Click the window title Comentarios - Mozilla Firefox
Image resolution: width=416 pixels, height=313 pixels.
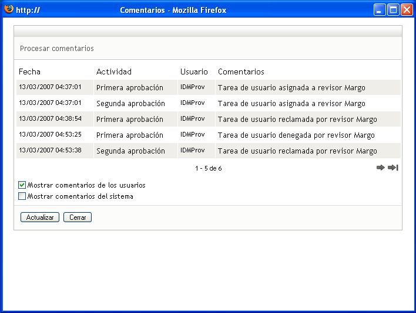[173, 11]
